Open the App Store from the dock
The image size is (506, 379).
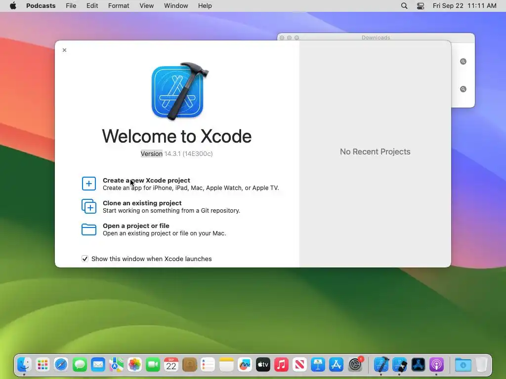click(x=336, y=365)
